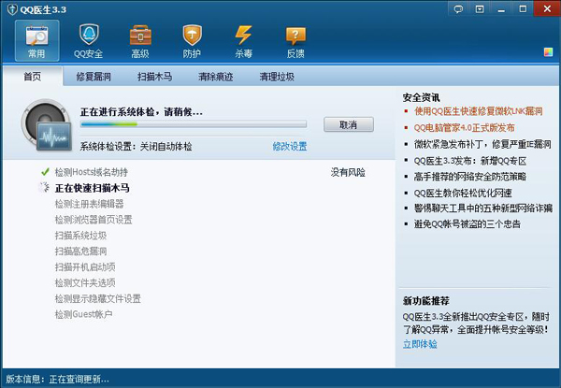Select the 检测Guest帐户 item
The image size is (561, 388).
click(x=83, y=314)
